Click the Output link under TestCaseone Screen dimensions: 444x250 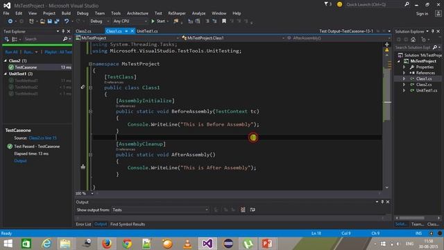point(20,160)
